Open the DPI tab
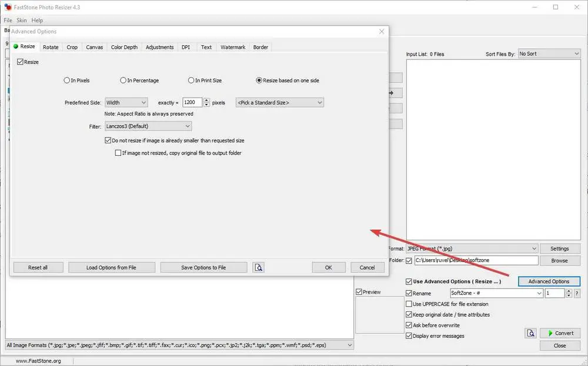 tap(186, 47)
